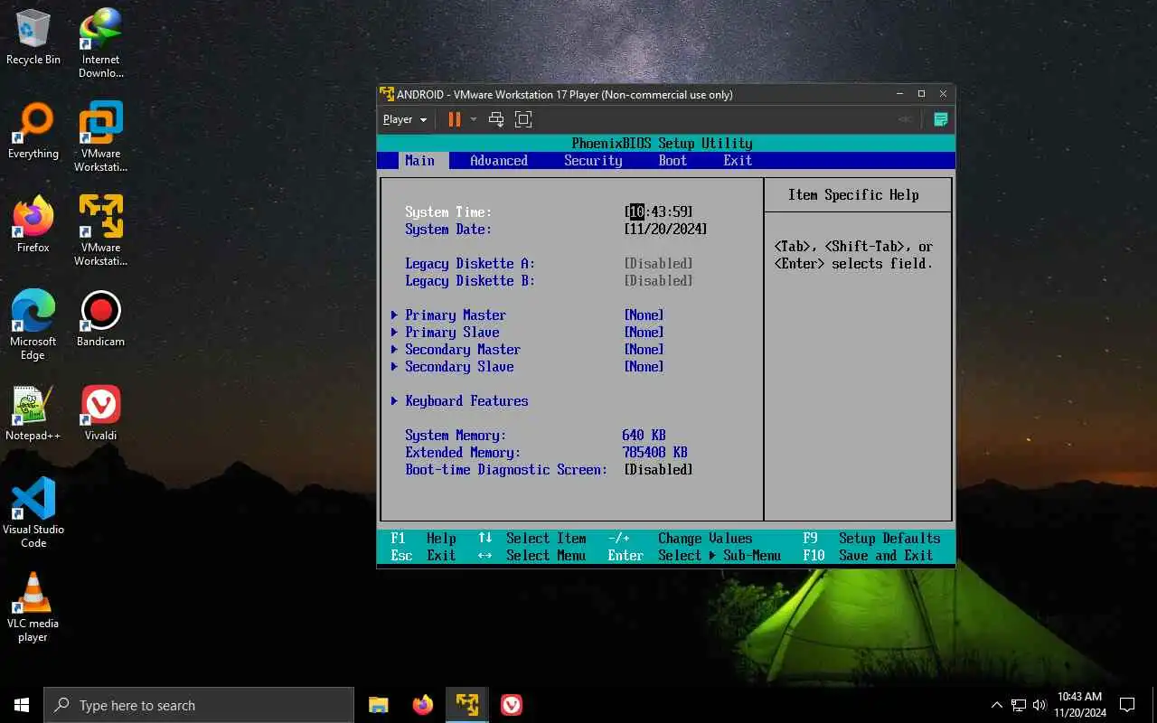Select the Visual Studio Code desktop icon
Image resolution: width=1157 pixels, height=723 pixels.
(x=33, y=513)
